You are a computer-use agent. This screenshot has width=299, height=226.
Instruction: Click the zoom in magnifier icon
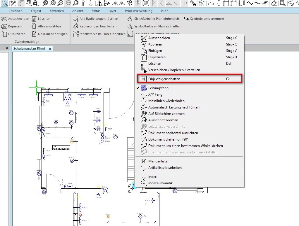[53, 3]
